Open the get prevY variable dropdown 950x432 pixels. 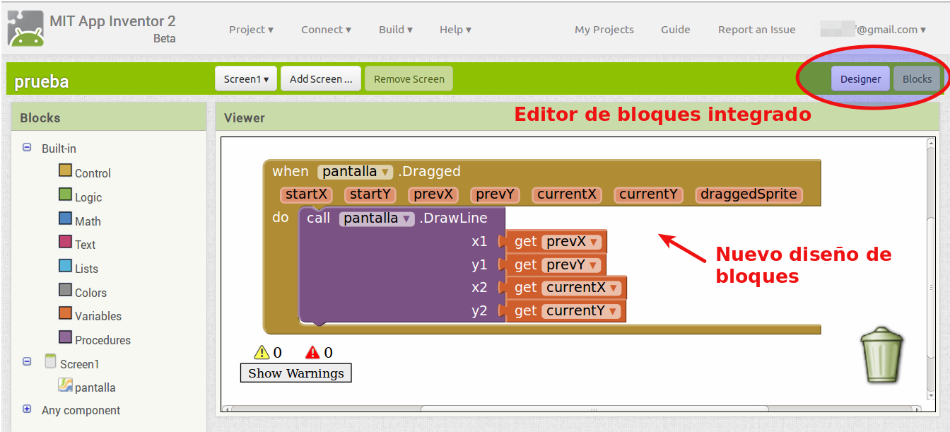coord(571,264)
